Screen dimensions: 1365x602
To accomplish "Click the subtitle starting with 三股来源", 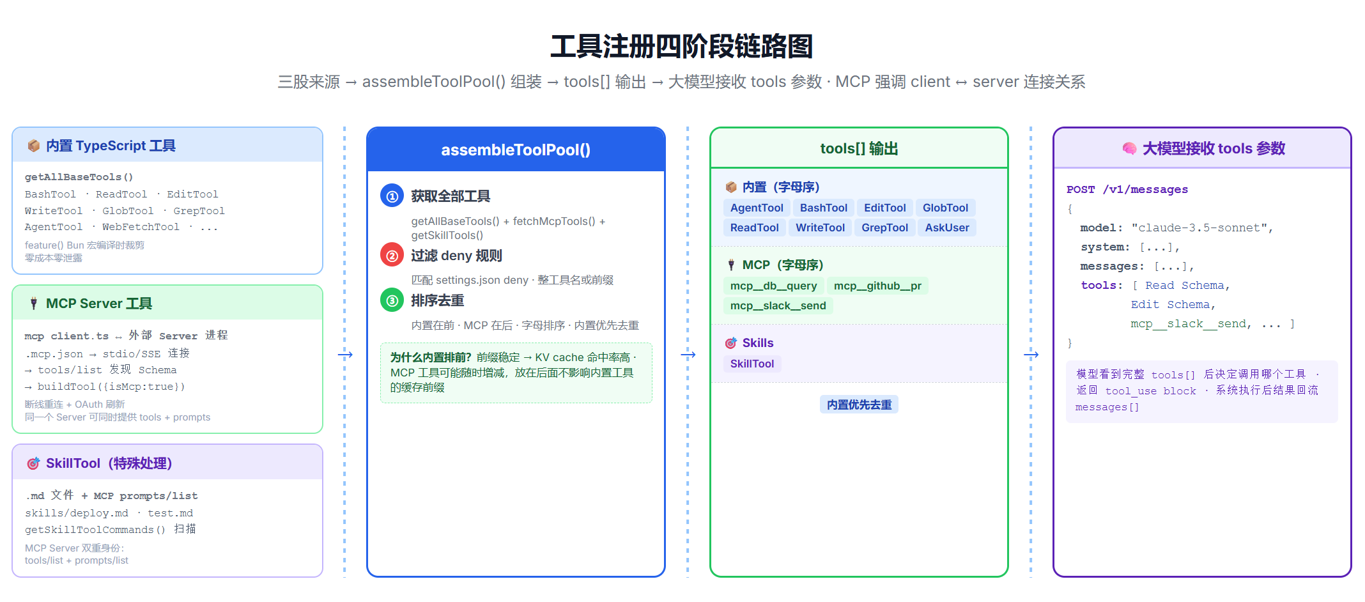I will tap(682, 82).
